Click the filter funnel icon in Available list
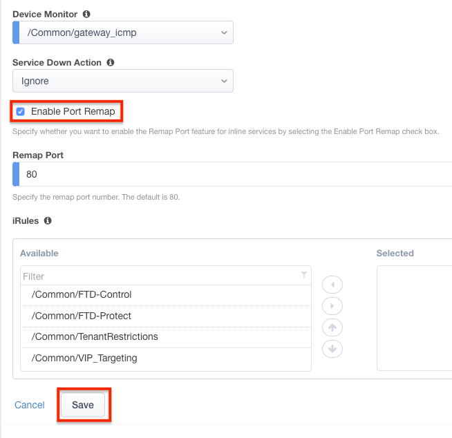The image size is (452, 438). click(304, 275)
